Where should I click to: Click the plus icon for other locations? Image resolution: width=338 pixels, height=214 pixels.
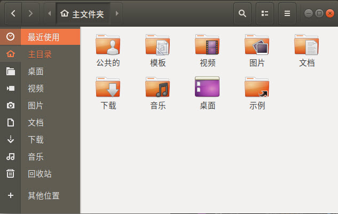[x=11, y=195]
